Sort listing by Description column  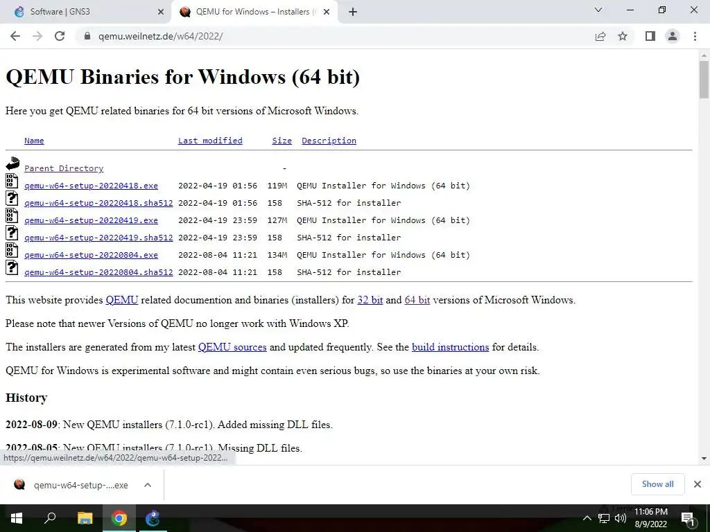point(329,141)
